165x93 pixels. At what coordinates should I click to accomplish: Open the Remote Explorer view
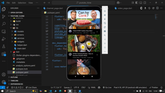tap(4, 32)
